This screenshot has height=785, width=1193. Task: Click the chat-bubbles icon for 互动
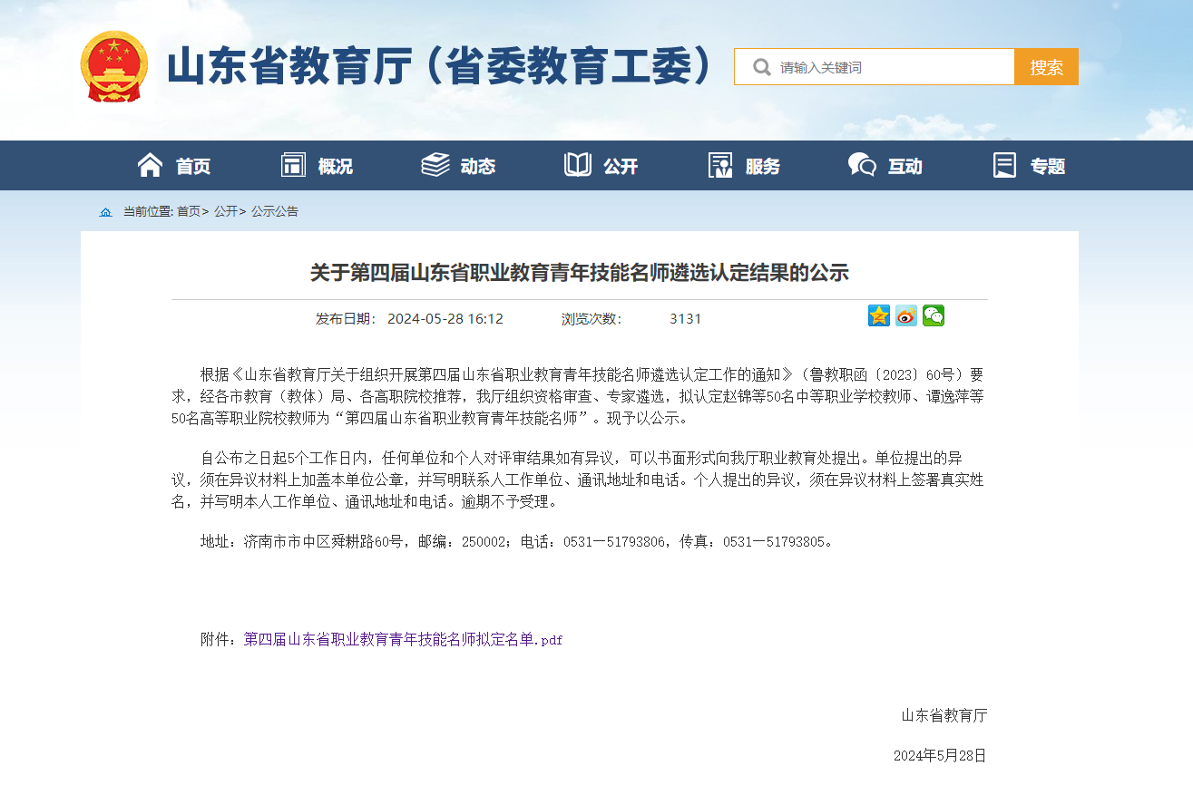point(861,165)
